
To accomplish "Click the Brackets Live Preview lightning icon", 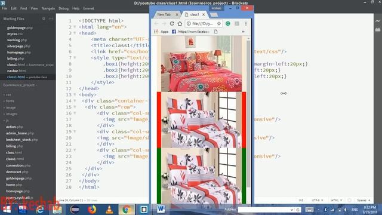I will (x=378, y=21).
